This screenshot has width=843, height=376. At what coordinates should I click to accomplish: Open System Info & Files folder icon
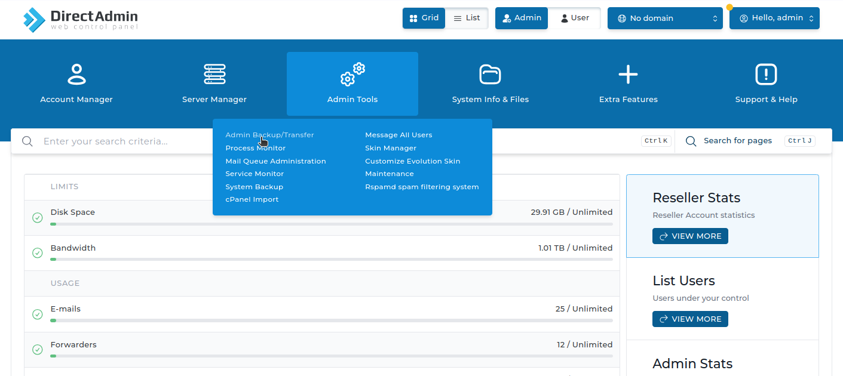pos(490,75)
